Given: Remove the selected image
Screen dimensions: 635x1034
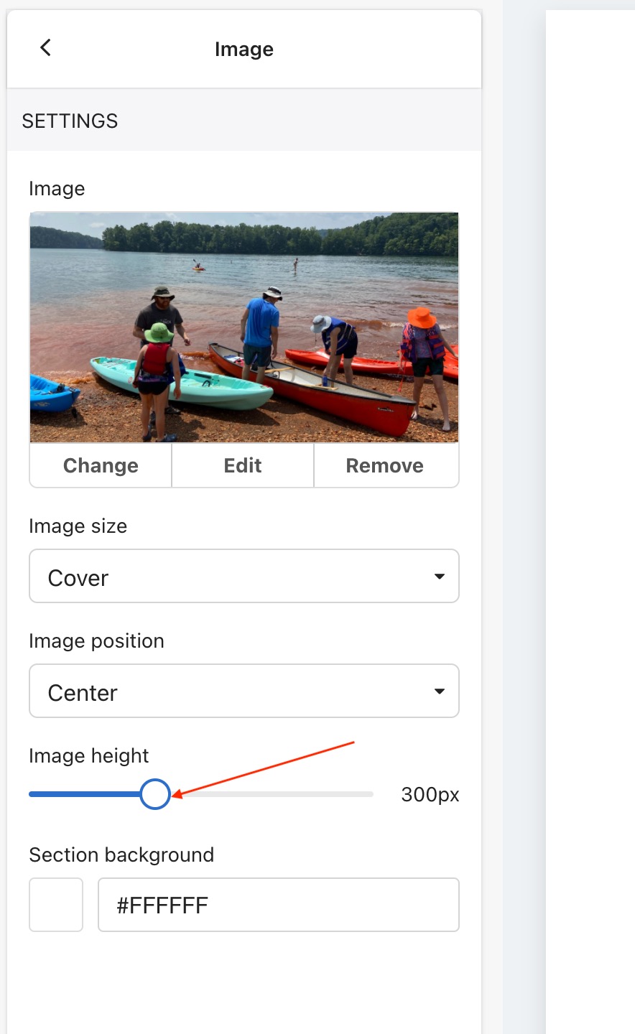Looking at the screenshot, I should point(385,465).
